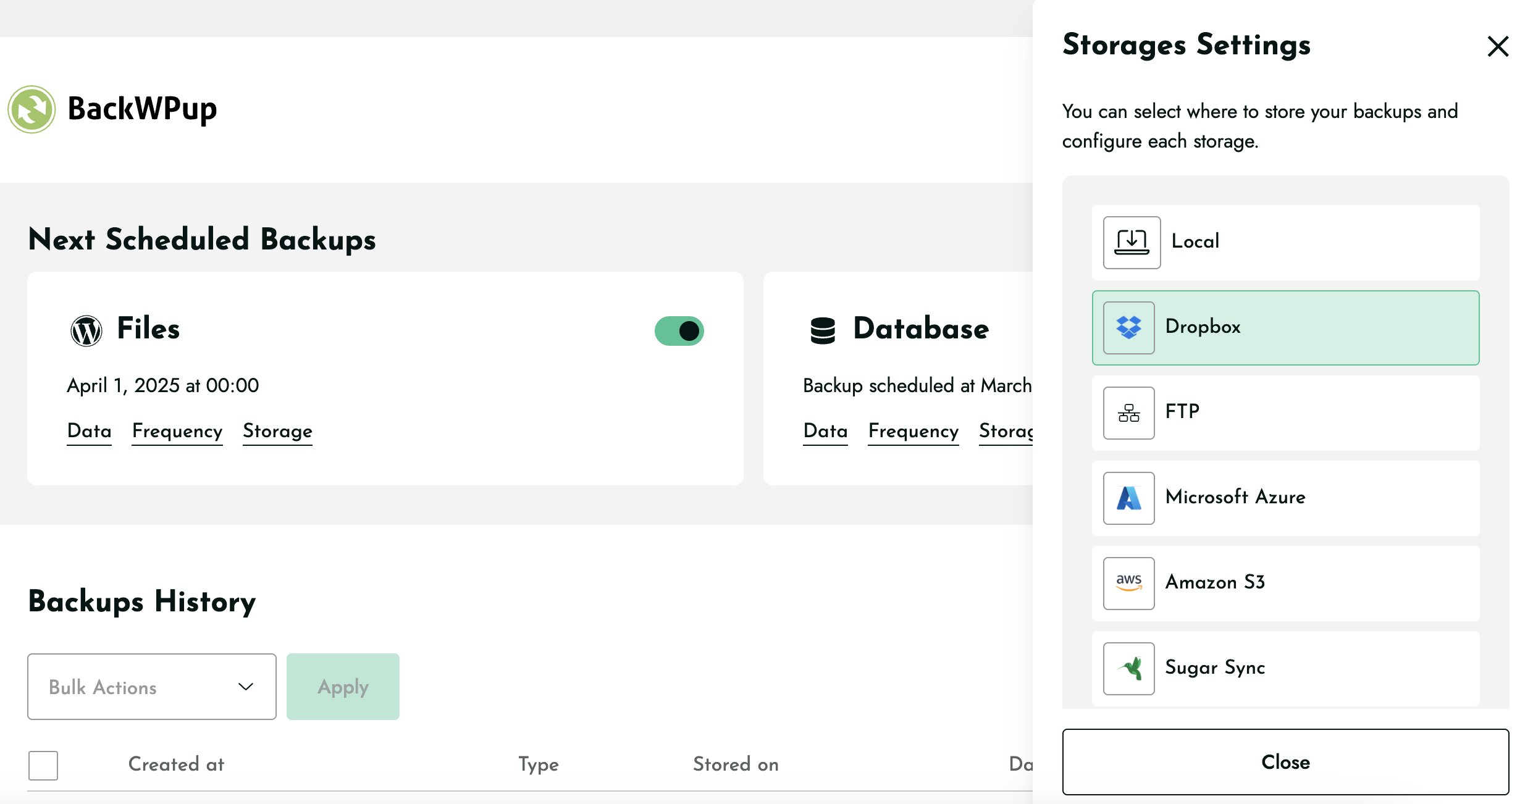Open the Frequency link under Files
The image size is (1533, 804).
pyautogui.click(x=177, y=431)
